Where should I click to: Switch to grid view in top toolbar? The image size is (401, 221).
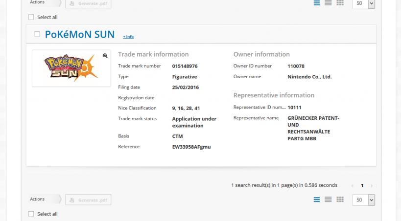pos(340,3)
